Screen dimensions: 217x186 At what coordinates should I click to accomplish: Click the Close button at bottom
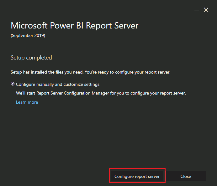pyautogui.click(x=186, y=176)
